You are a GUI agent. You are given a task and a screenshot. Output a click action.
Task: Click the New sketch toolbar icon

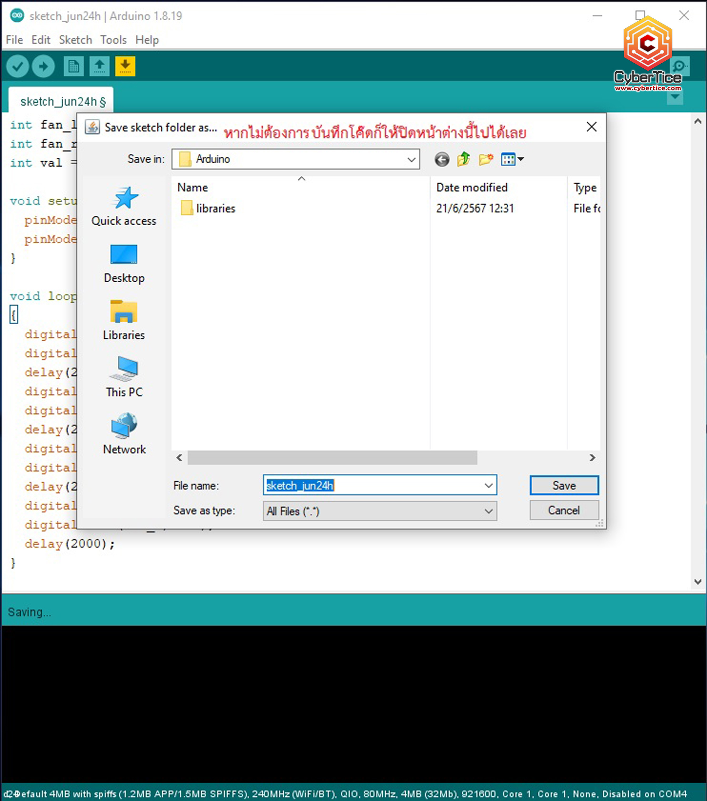(x=74, y=66)
